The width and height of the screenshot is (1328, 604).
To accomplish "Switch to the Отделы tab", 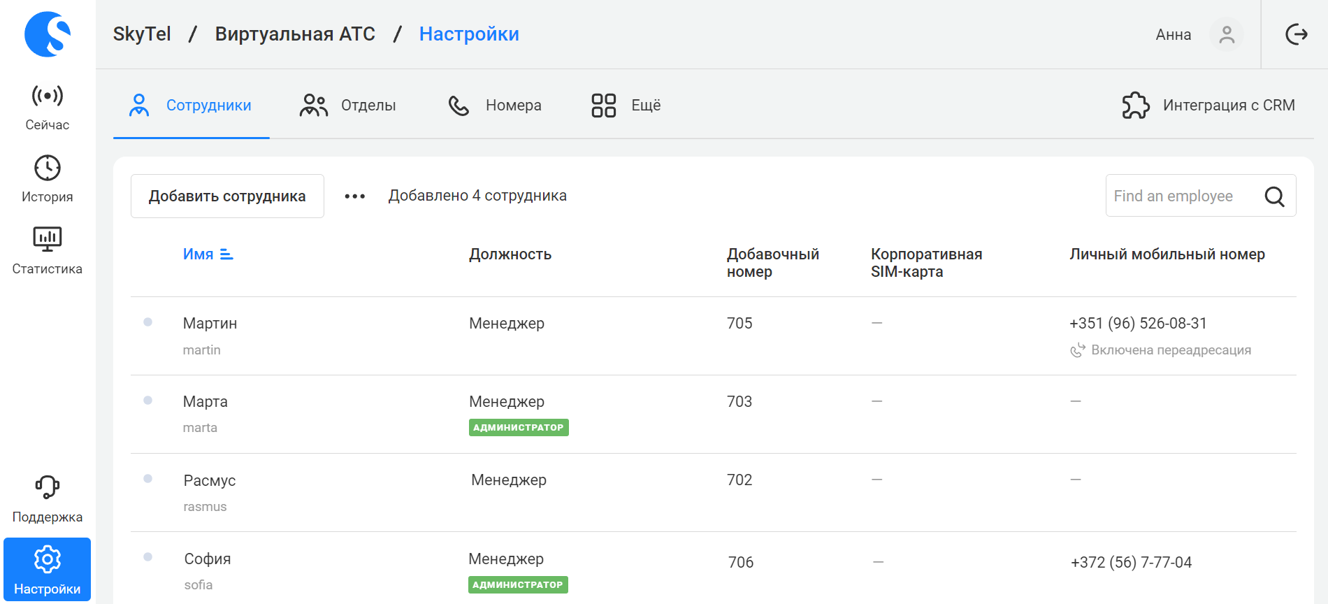I will point(347,106).
